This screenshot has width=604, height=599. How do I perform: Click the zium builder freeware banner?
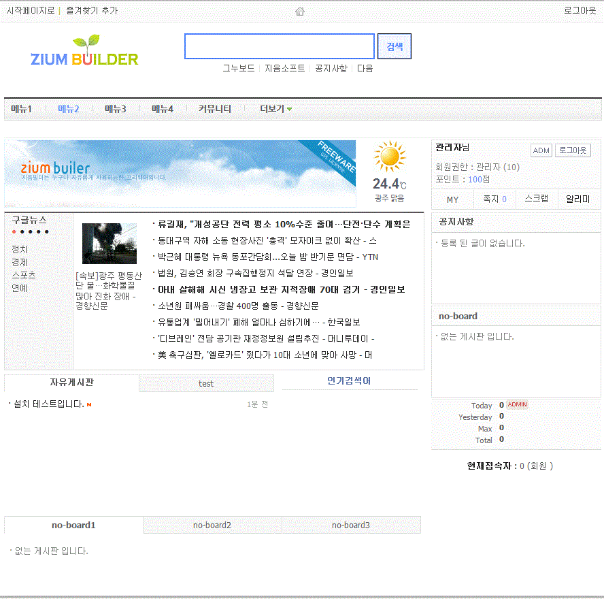[180, 174]
